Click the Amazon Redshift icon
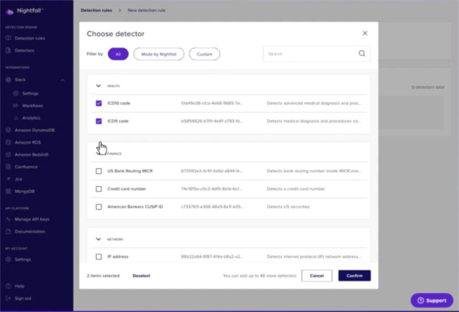The height and width of the screenshot is (312, 459). tap(8, 155)
